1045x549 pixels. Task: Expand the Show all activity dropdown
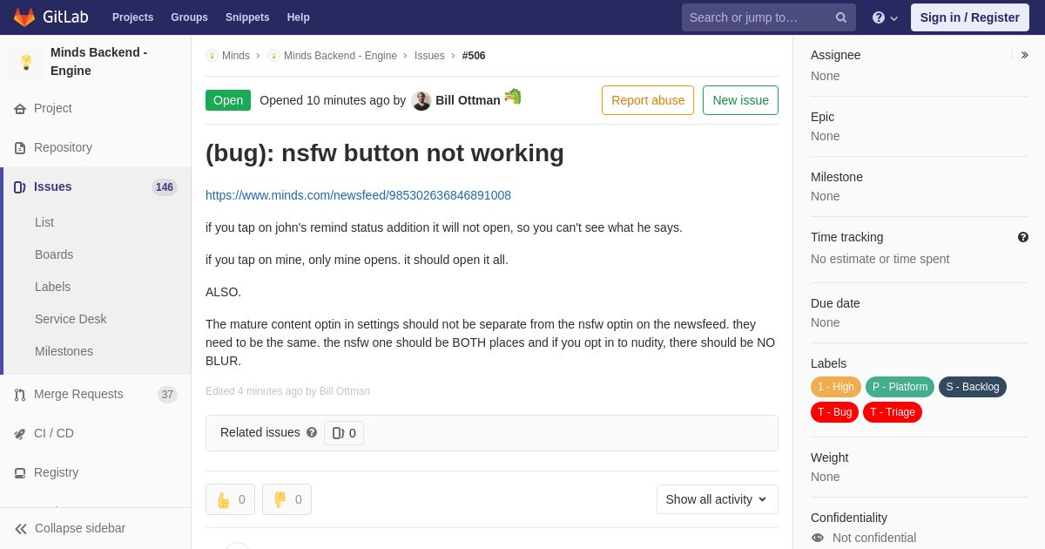[x=717, y=499]
